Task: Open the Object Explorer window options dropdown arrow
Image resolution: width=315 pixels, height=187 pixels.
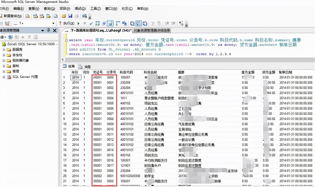Action: 43,31
